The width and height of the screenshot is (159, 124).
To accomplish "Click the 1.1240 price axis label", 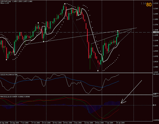I will point(156,40).
